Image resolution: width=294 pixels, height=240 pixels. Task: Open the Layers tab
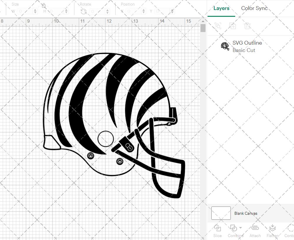click(221, 8)
